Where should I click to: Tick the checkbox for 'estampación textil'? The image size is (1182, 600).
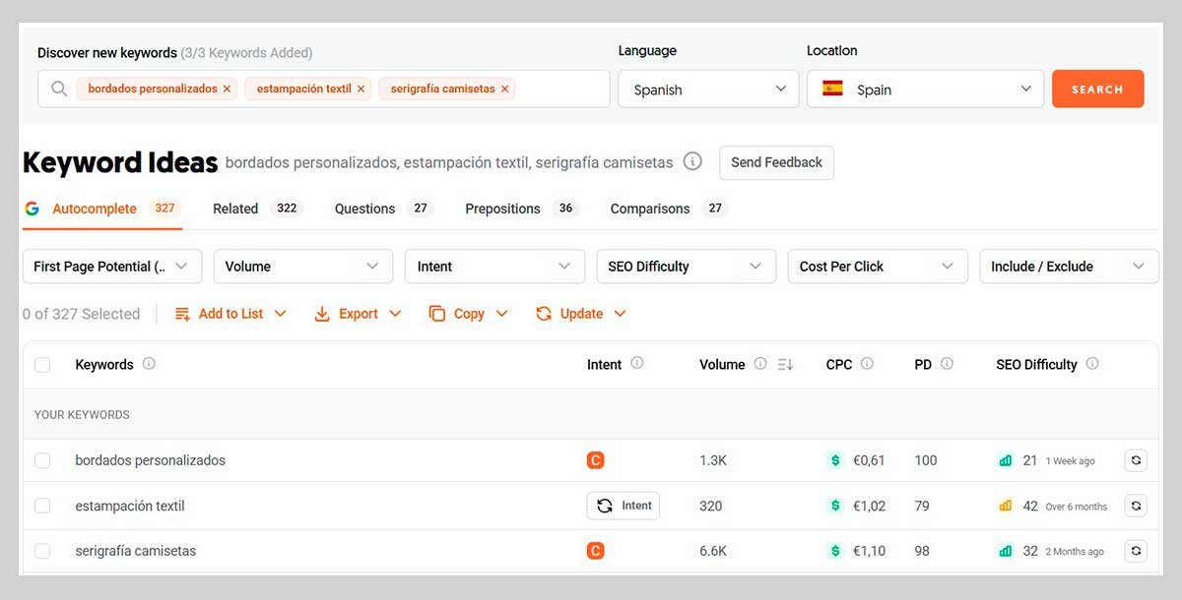42,506
